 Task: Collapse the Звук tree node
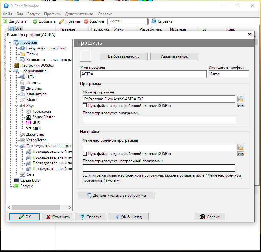coord(16,106)
